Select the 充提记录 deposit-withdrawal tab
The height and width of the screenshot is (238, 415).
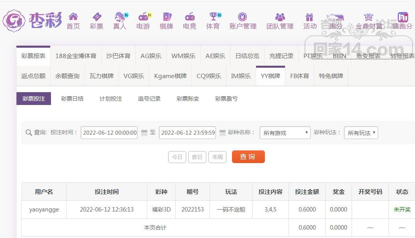281,56
